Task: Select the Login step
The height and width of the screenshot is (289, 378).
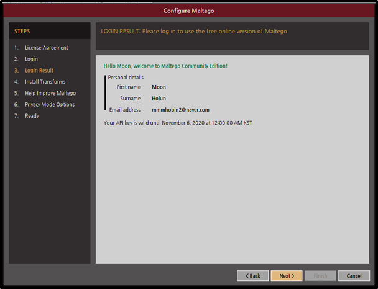Action: tap(31, 59)
